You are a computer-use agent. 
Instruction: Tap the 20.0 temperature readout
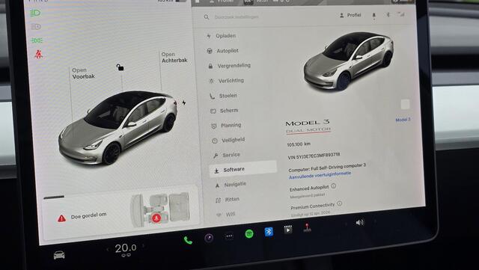click(x=126, y=248)
